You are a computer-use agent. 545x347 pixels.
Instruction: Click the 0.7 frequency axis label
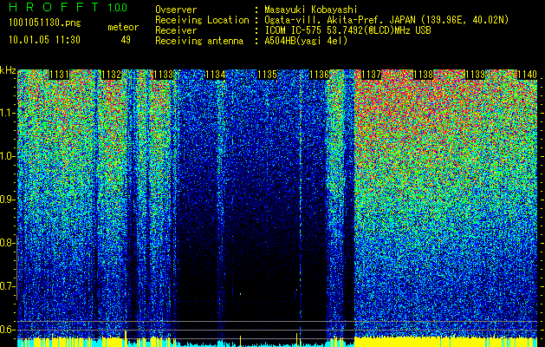[6, 286]
